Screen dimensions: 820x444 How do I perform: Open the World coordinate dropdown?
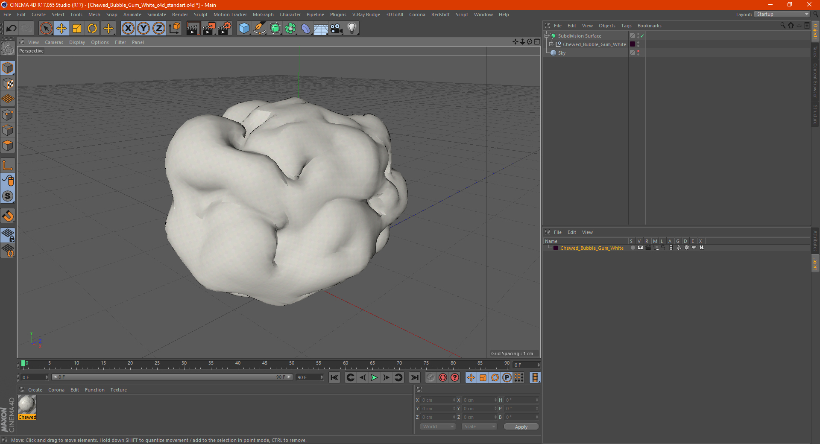pyautogui.click(x=438, y=427)
